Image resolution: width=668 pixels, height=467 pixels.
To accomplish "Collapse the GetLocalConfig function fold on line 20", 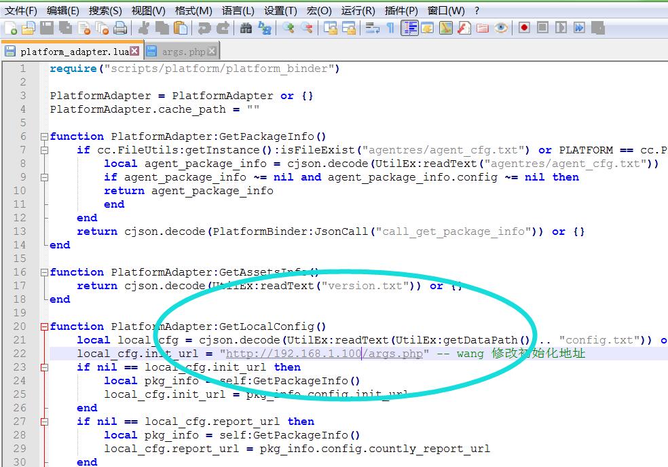I will click(x=44, y=326).
